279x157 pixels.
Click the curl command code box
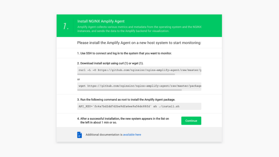[x=139, y=70]
